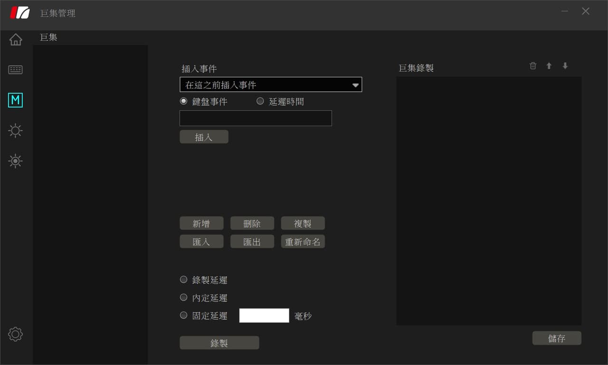The image size is (608, 365).
Task: Save macro with 儲存 button
Action: click(x=557, y=338)
